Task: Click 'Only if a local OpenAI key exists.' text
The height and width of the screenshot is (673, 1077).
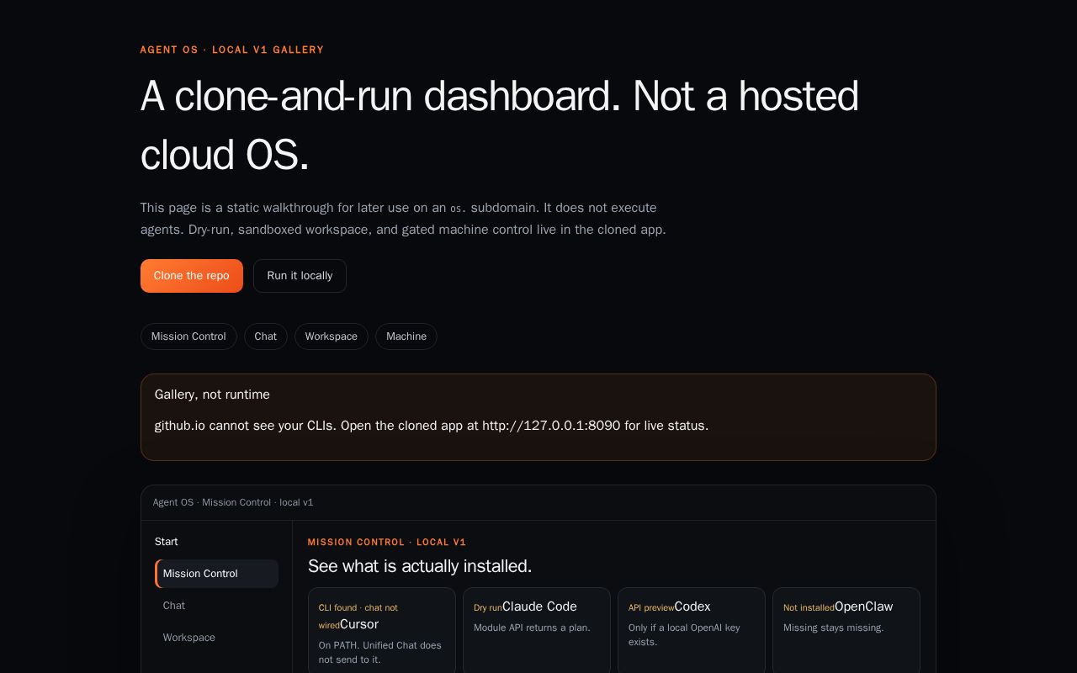Action: (684, 634)
